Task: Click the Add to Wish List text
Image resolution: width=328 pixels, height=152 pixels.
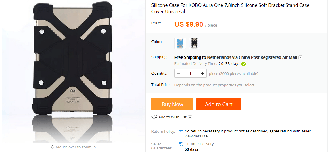Action: point(172,117)
